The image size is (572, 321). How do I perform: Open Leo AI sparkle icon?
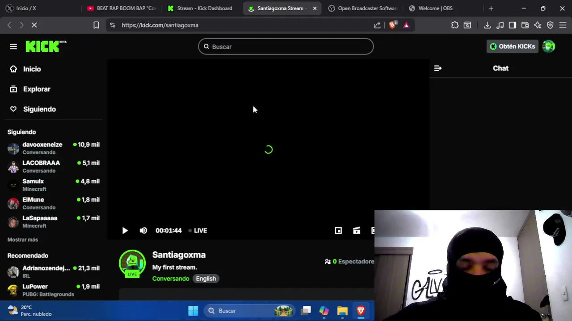pyautogui.click(x=538, y=25)
